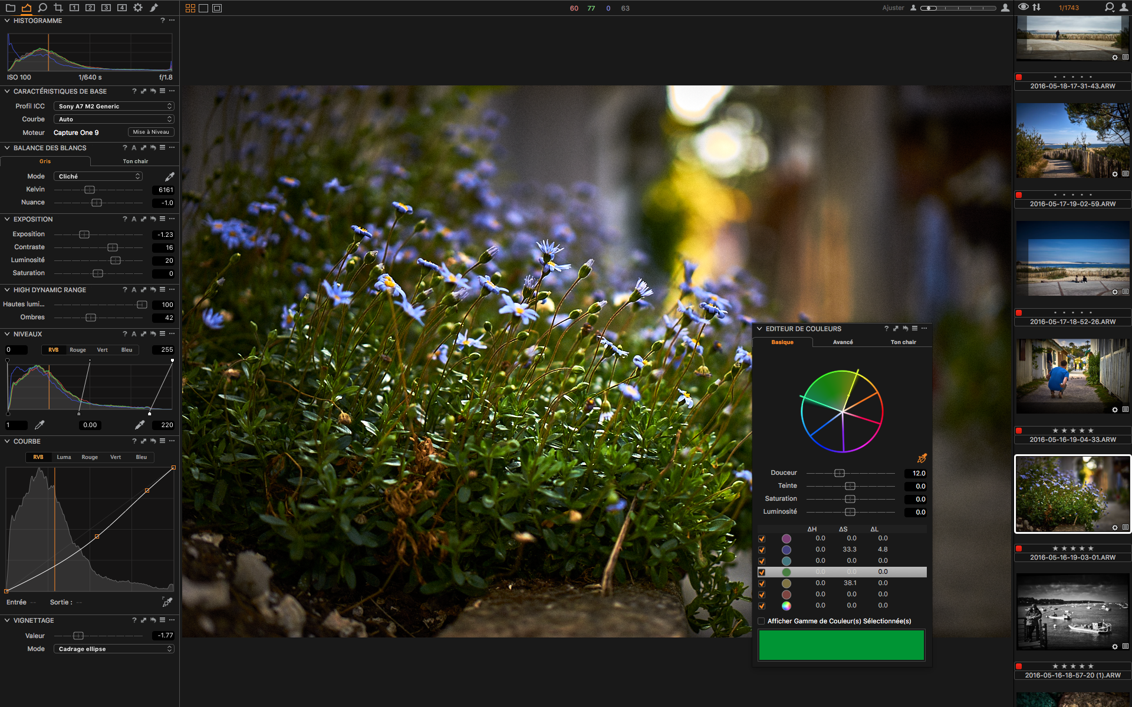Collapse the Histogramme panel

tap(7, 21)
